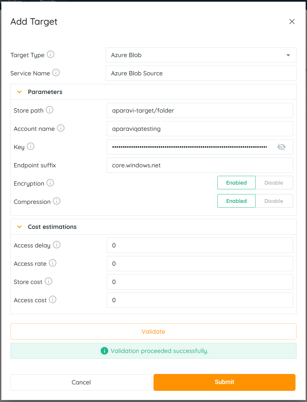Click the Compression info icon
The width and height of the screenshot is (307, 402).
tap(56, 201)
